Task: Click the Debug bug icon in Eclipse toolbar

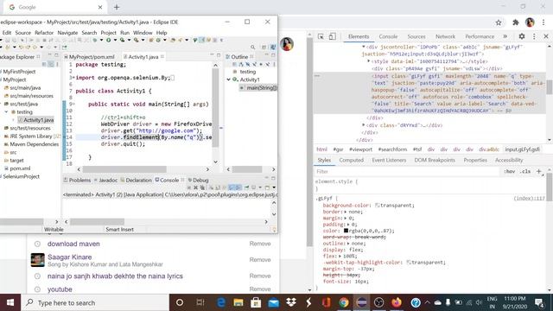Action: click(94, 40)
